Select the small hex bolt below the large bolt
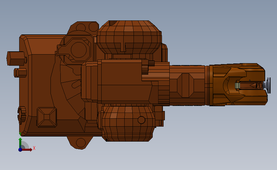This screenshot has height=170, width=277. click(x=20, y=73)
